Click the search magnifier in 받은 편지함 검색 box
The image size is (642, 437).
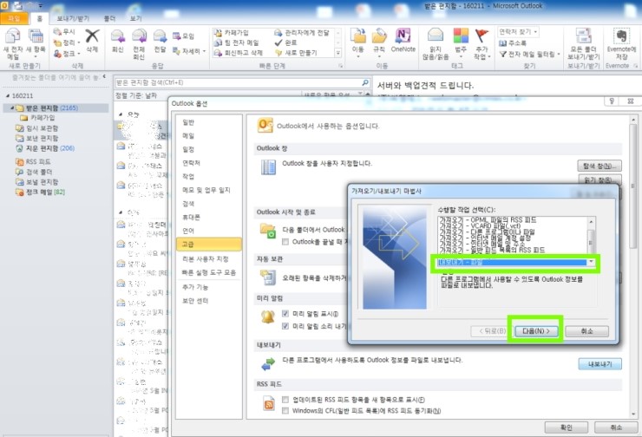(365, 82)
